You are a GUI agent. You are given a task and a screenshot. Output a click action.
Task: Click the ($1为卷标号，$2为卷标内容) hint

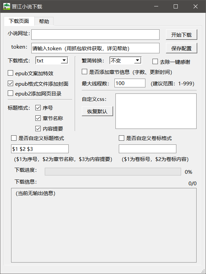click(155, 159)
